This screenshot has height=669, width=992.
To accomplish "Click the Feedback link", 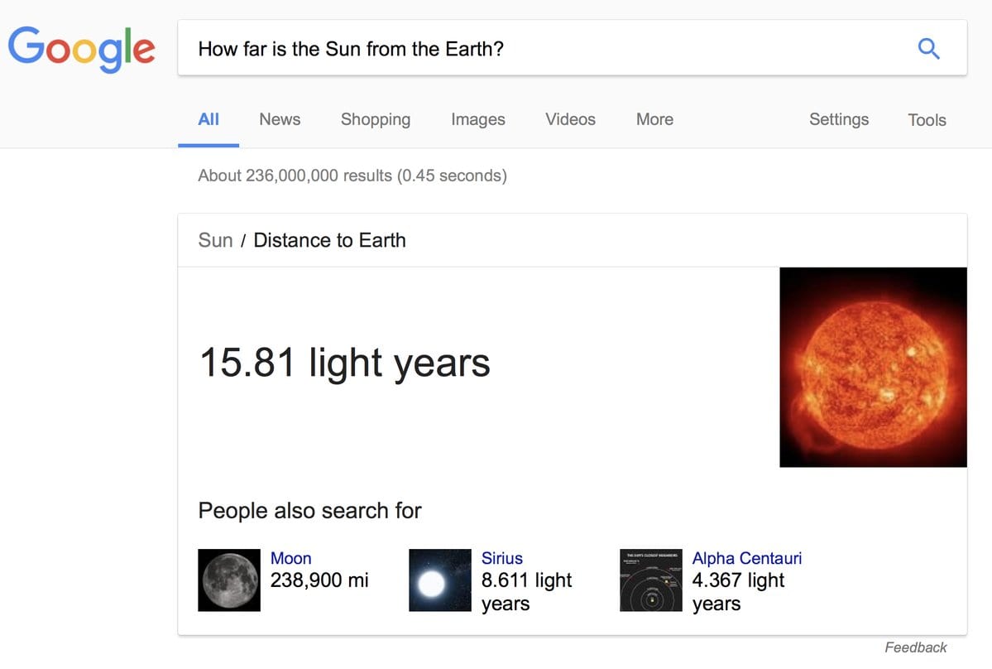I will click(915, 647).
